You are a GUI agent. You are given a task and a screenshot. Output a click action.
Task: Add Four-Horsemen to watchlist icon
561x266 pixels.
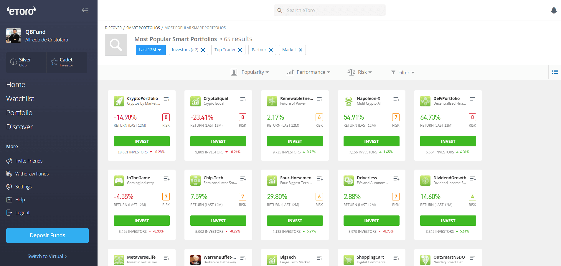[320, 179]
